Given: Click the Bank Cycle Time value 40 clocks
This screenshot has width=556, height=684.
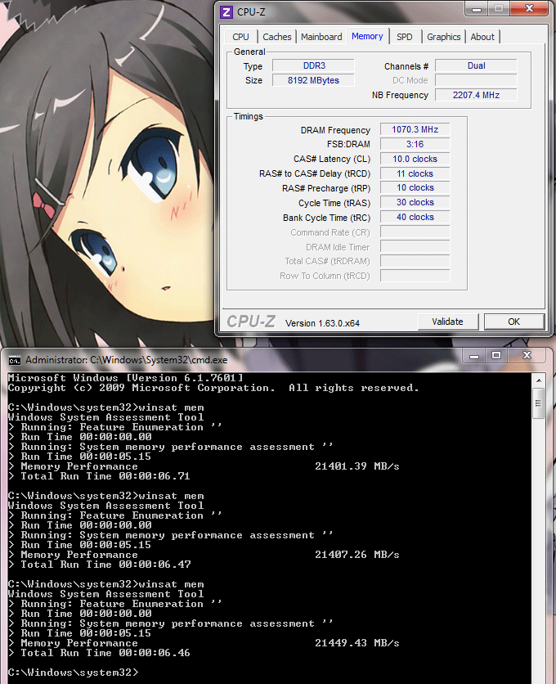Looking at the screenshot, I should click(x=415, y=218).
